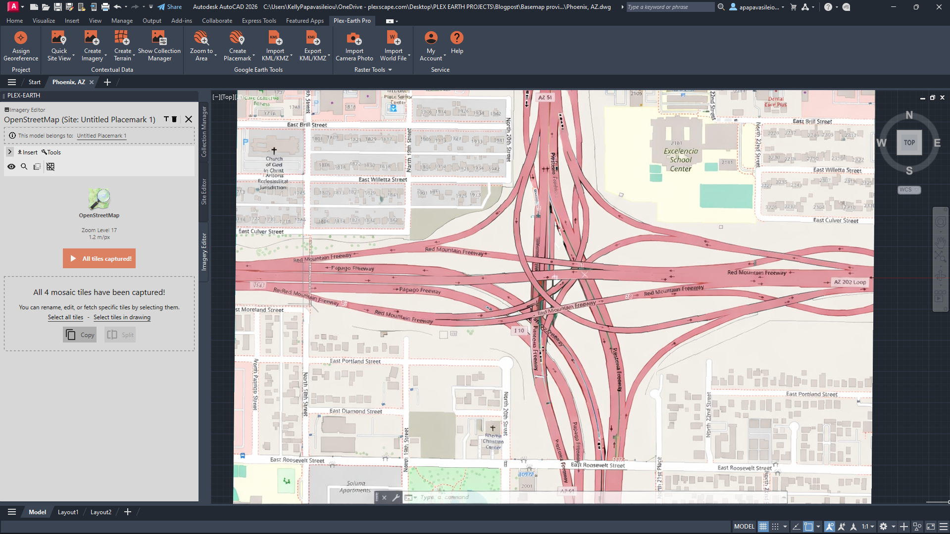Open Plex-Earth Help

457,43
